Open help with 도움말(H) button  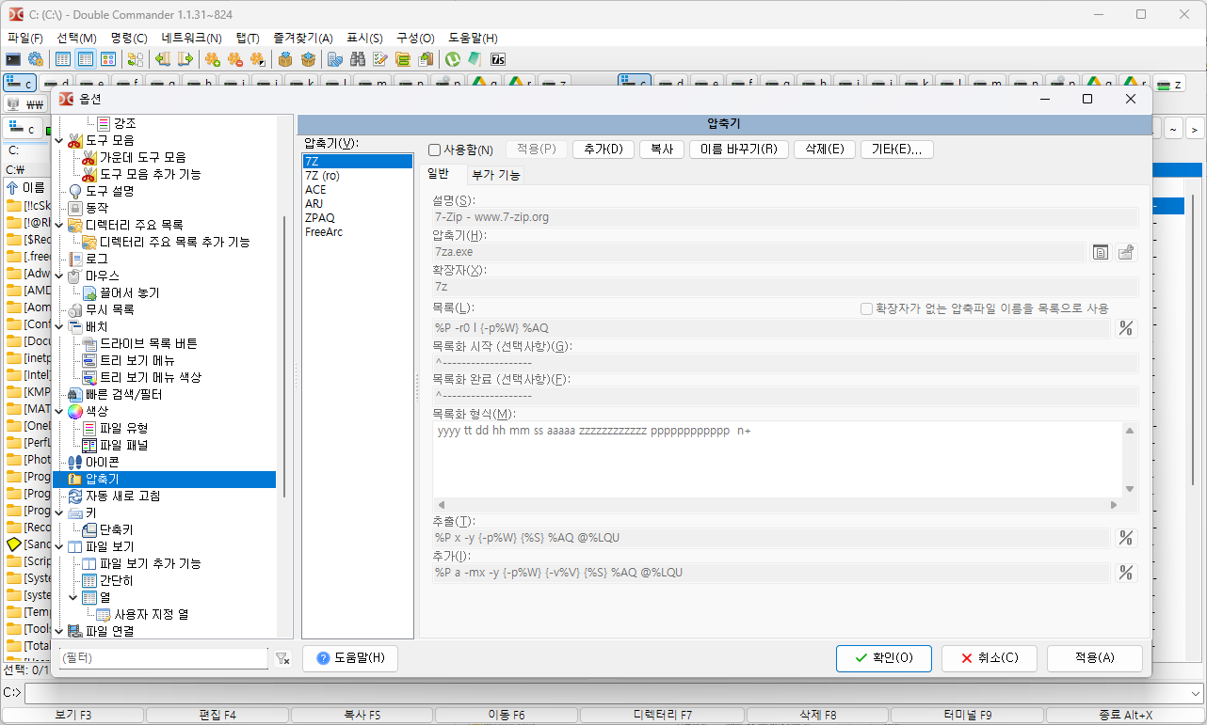pyautogui.click(x=350, y=658)
